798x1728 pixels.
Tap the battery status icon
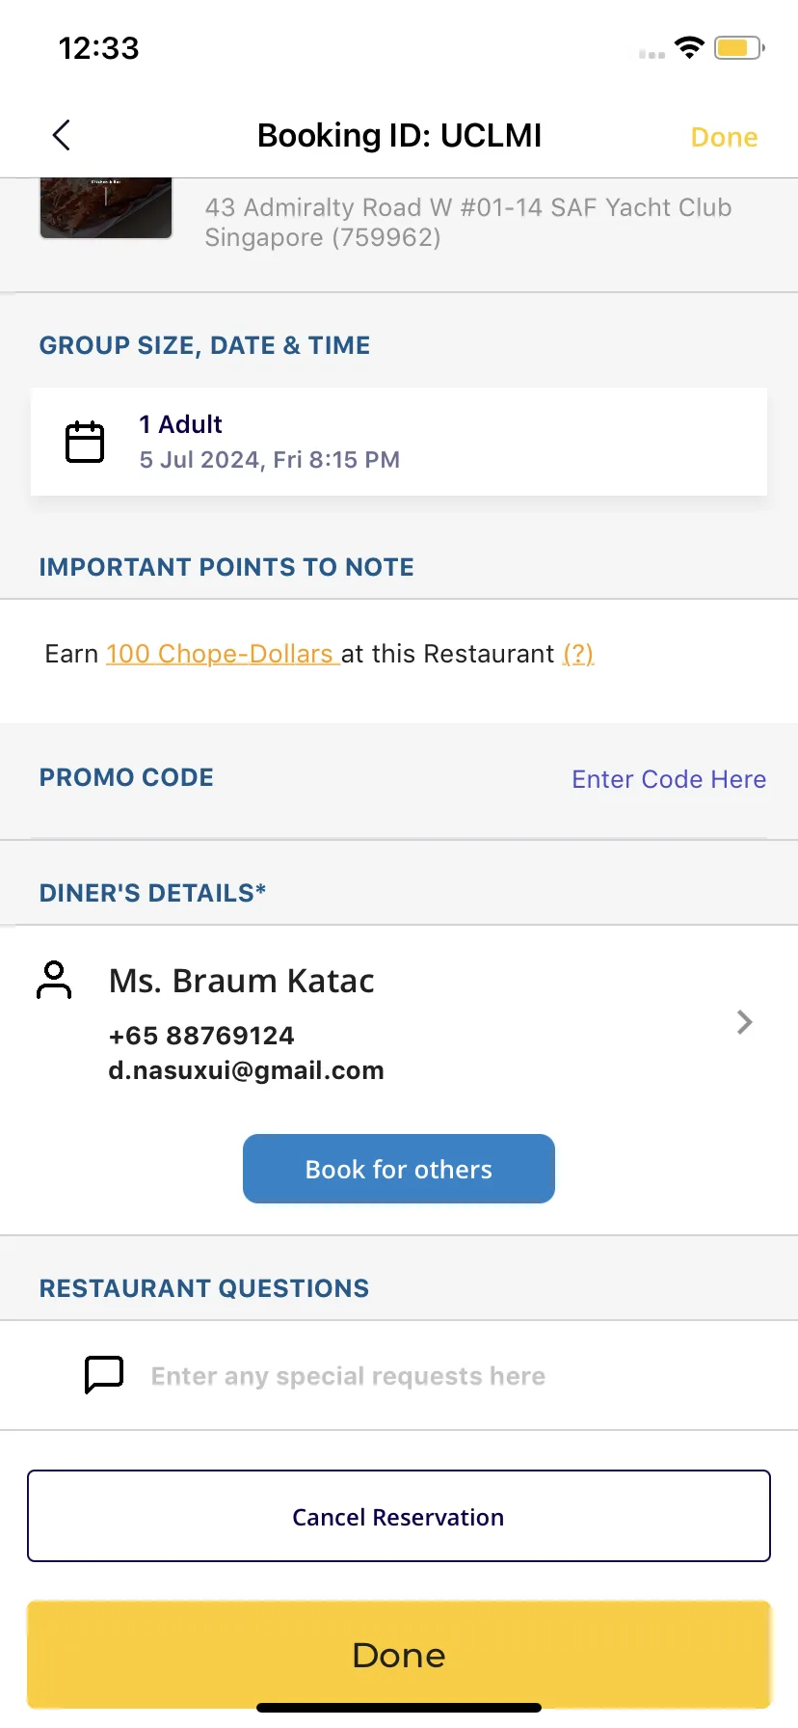pos(739,47)
